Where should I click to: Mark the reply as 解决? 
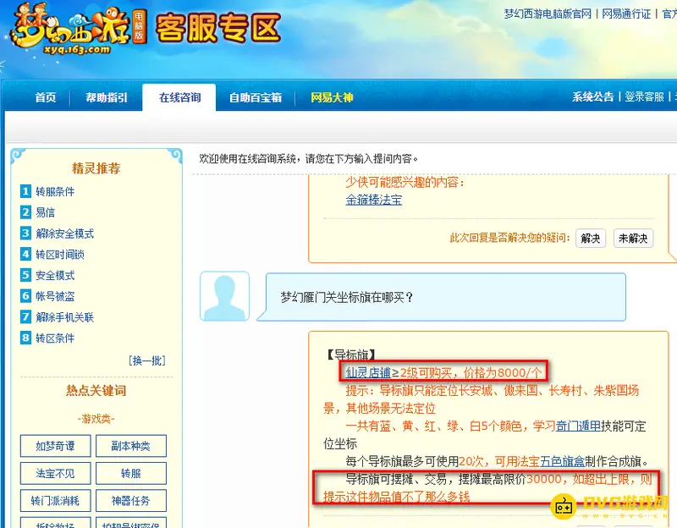point(591,239)
